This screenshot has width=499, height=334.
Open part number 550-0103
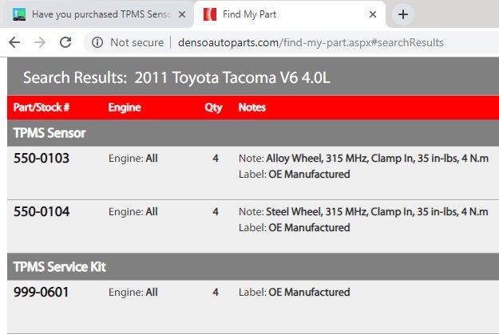[x=42, y=159]
